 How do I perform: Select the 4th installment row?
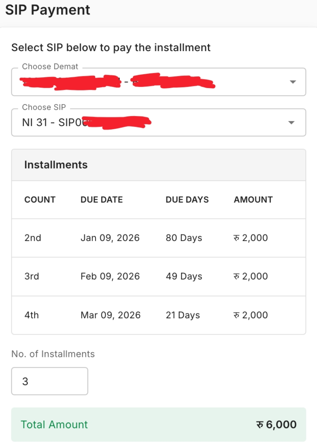tap(158, 315)
